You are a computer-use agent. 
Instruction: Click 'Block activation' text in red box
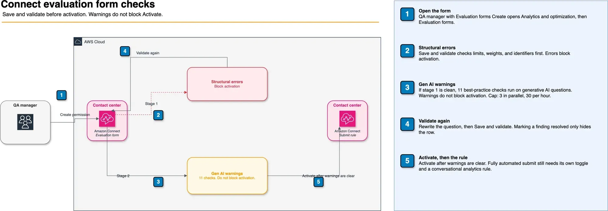[x=227, y=87]
